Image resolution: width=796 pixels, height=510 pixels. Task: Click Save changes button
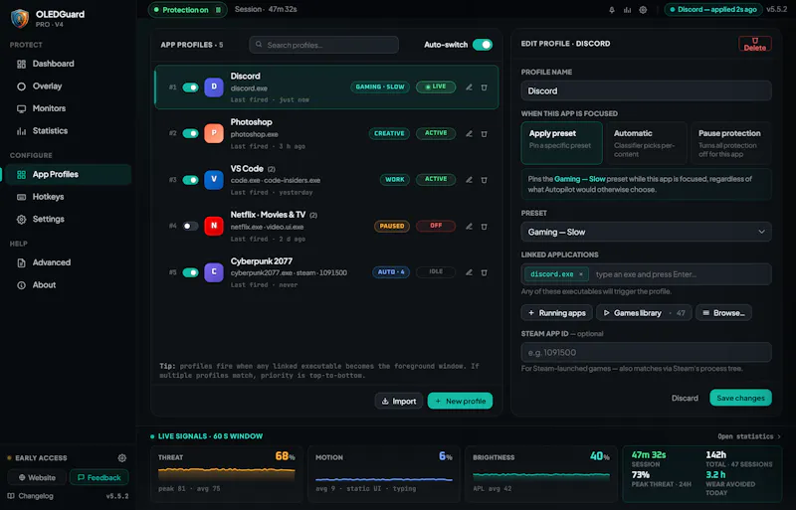pyautogui.click(x=740, y=398)
